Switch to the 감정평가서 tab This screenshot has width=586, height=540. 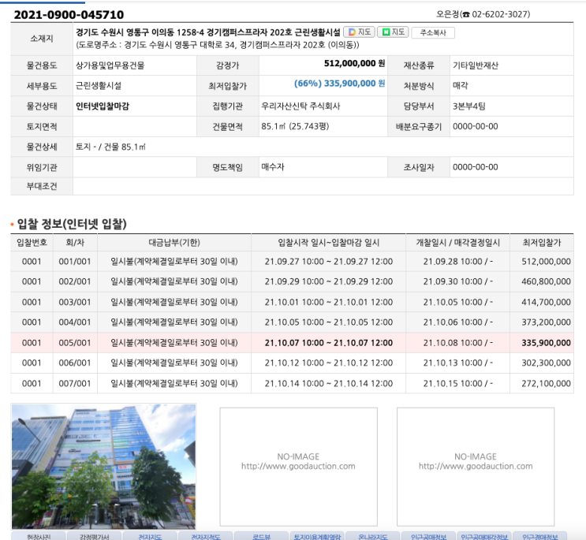[94, 536]
